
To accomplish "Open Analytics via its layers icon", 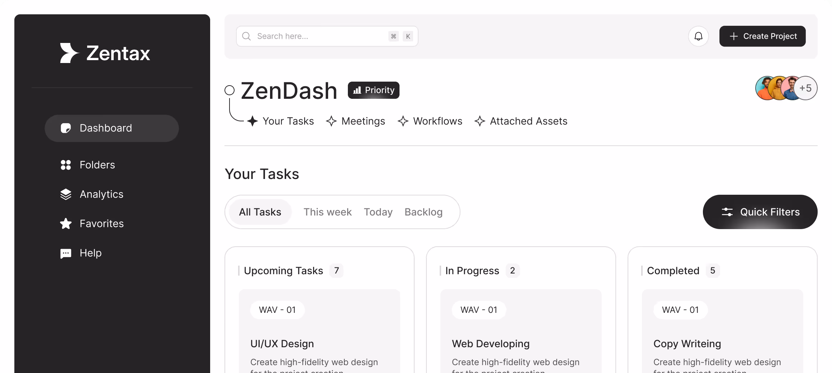I will pos(65,194).
